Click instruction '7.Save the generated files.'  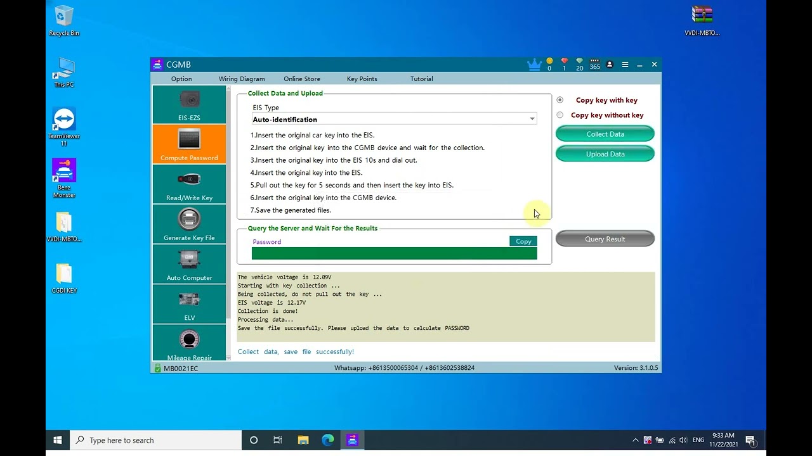point(291,210)
